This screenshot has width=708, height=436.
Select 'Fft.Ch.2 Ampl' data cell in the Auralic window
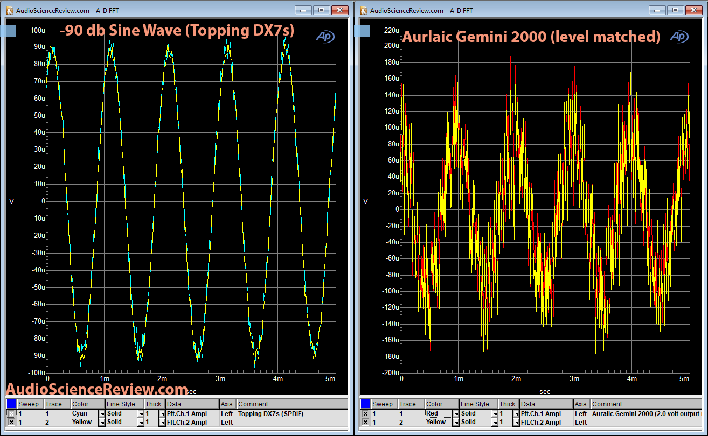click(x=546, y=422)
